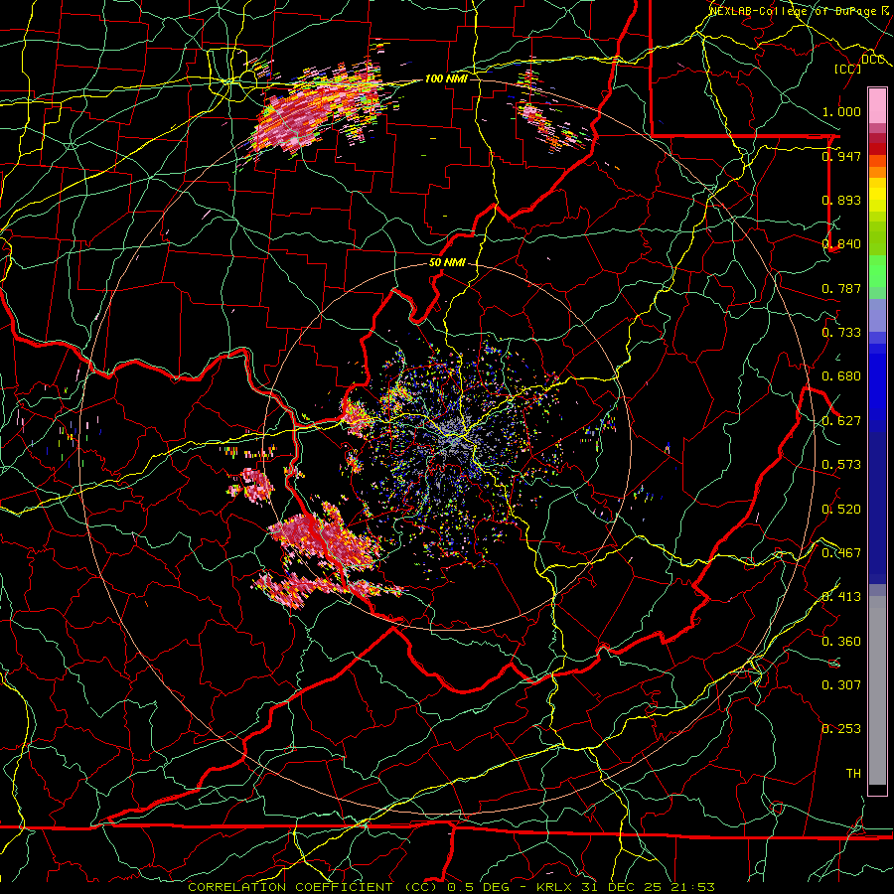Select the 0.733 legend value
This screenshot has width=894, height=894.
coord(841,332)
